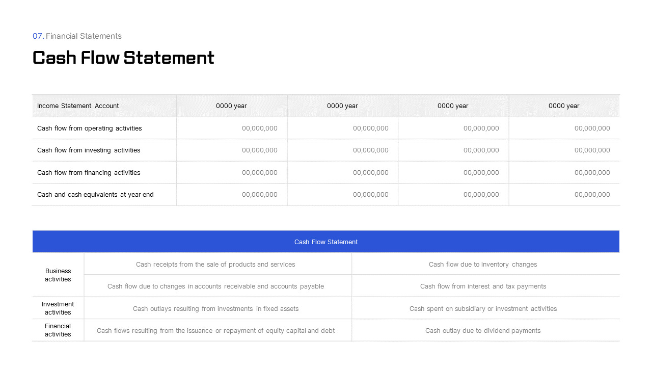Viewport: 652px width, 367px height.
Task: Click the '07. Financial Statements' section label
Action: tap(77, 36)
